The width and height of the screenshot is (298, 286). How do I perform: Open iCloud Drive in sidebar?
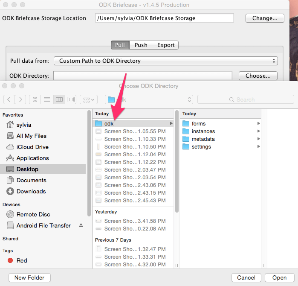click(43, 147)
